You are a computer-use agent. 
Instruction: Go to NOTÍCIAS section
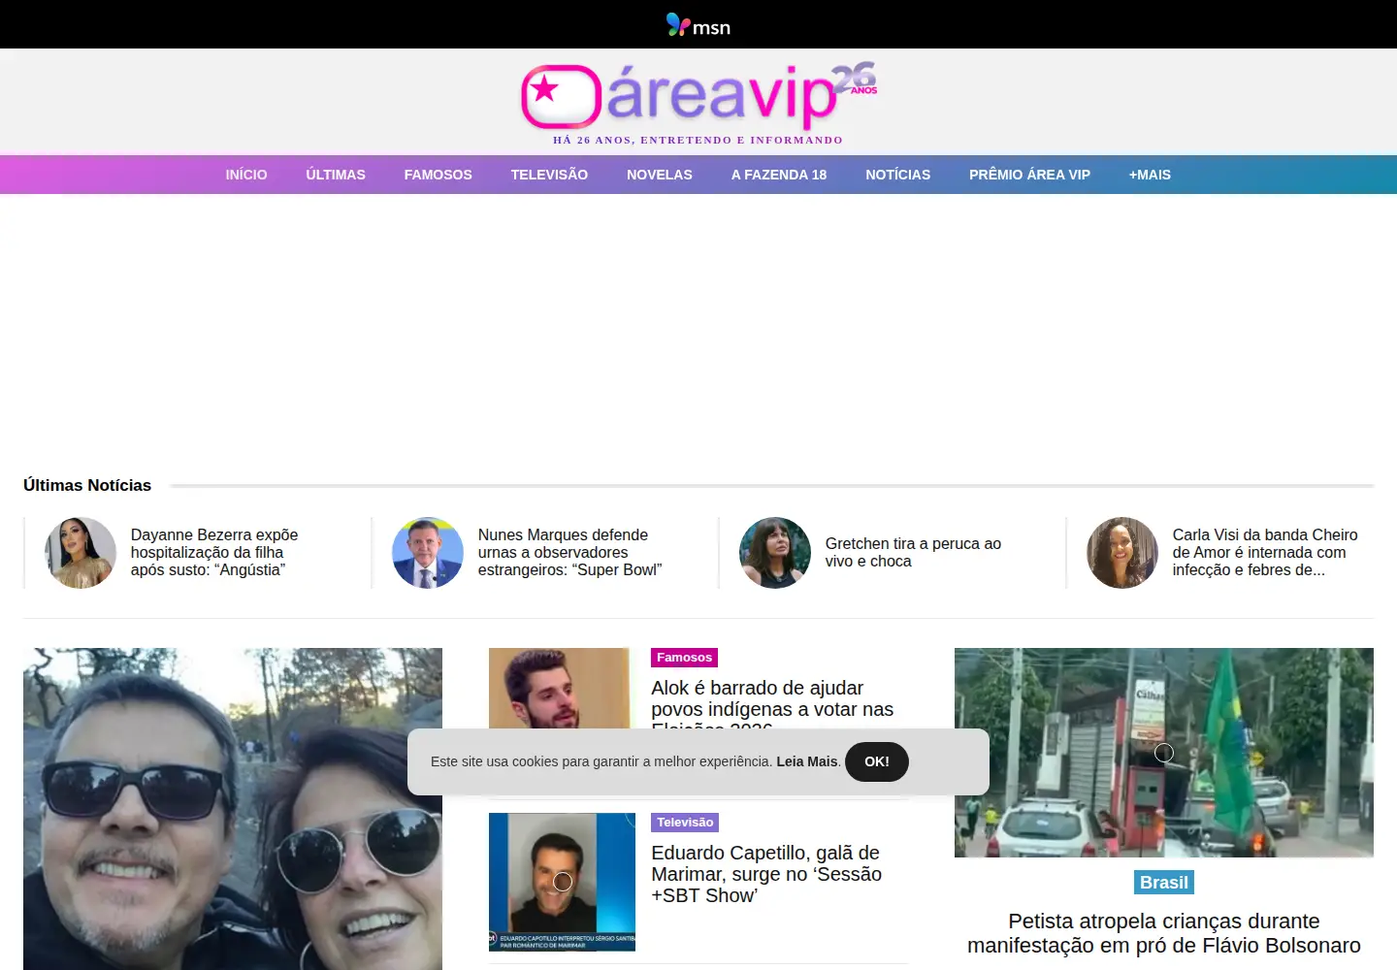(x=898, y=175)
